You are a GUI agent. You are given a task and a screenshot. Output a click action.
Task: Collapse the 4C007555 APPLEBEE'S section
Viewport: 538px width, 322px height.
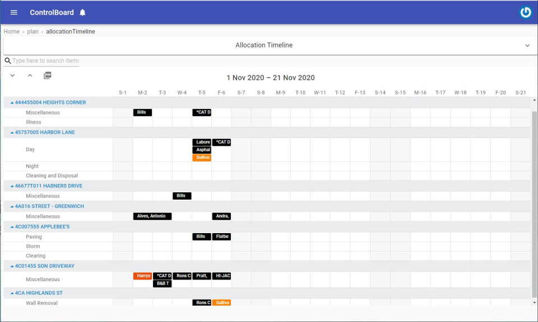pyautogui.click(x=12, y=226)
